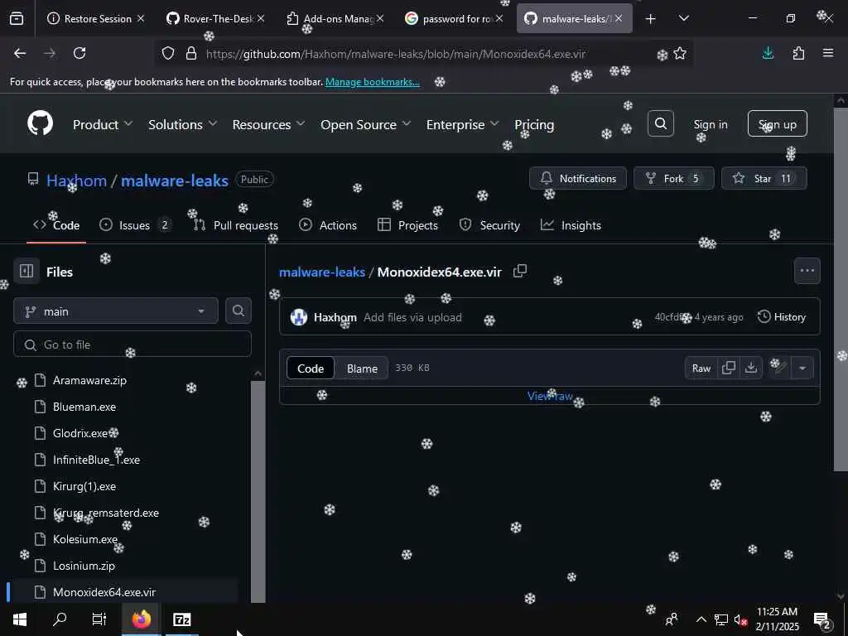The height and width of the screenshot is (636, 848).
Task: Expand the Open Source navigation dropdown
Action: 365,124
